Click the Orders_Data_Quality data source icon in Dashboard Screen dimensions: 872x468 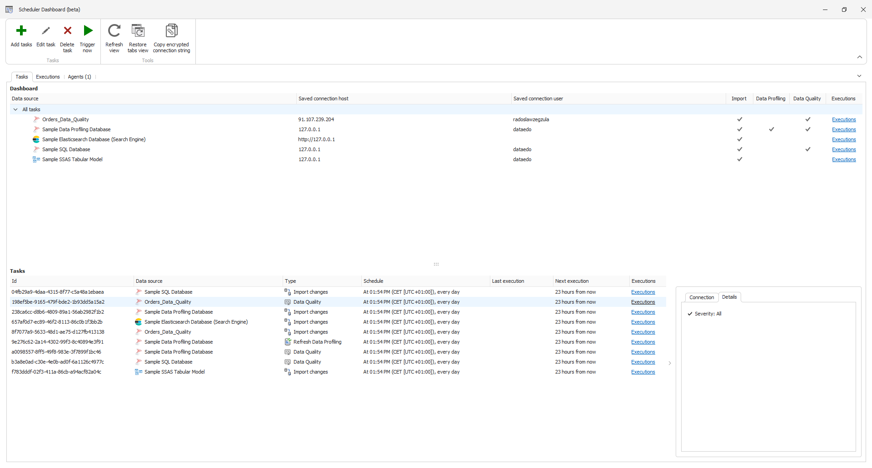[x=36, y=119]
